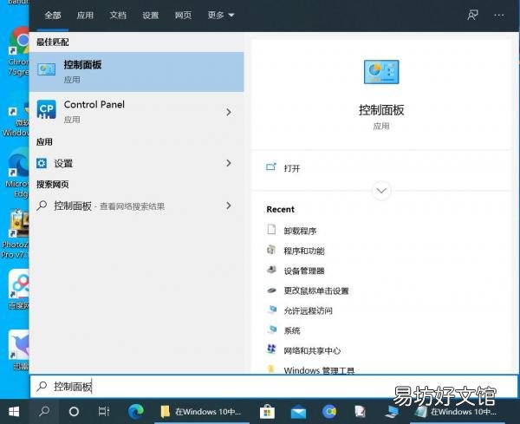The image size is (520, 424).
Task: Click the 控制面板 icon in best match
Action: point(47,69)
